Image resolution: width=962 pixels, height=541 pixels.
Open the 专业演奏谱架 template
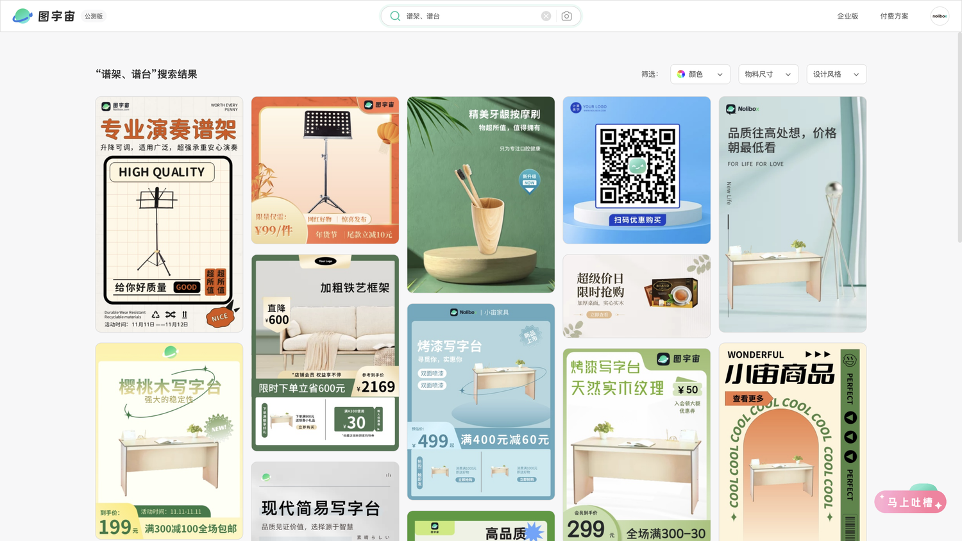pyautogui.click(x=169, y=214)
